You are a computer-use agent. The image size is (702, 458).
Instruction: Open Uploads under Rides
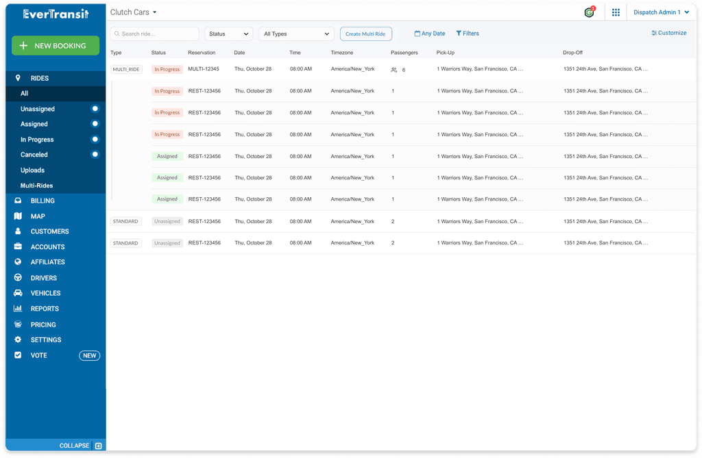(32, 170)
